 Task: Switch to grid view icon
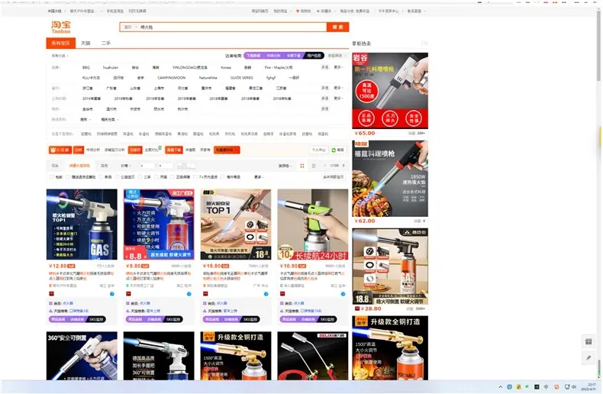click(302, 166)
